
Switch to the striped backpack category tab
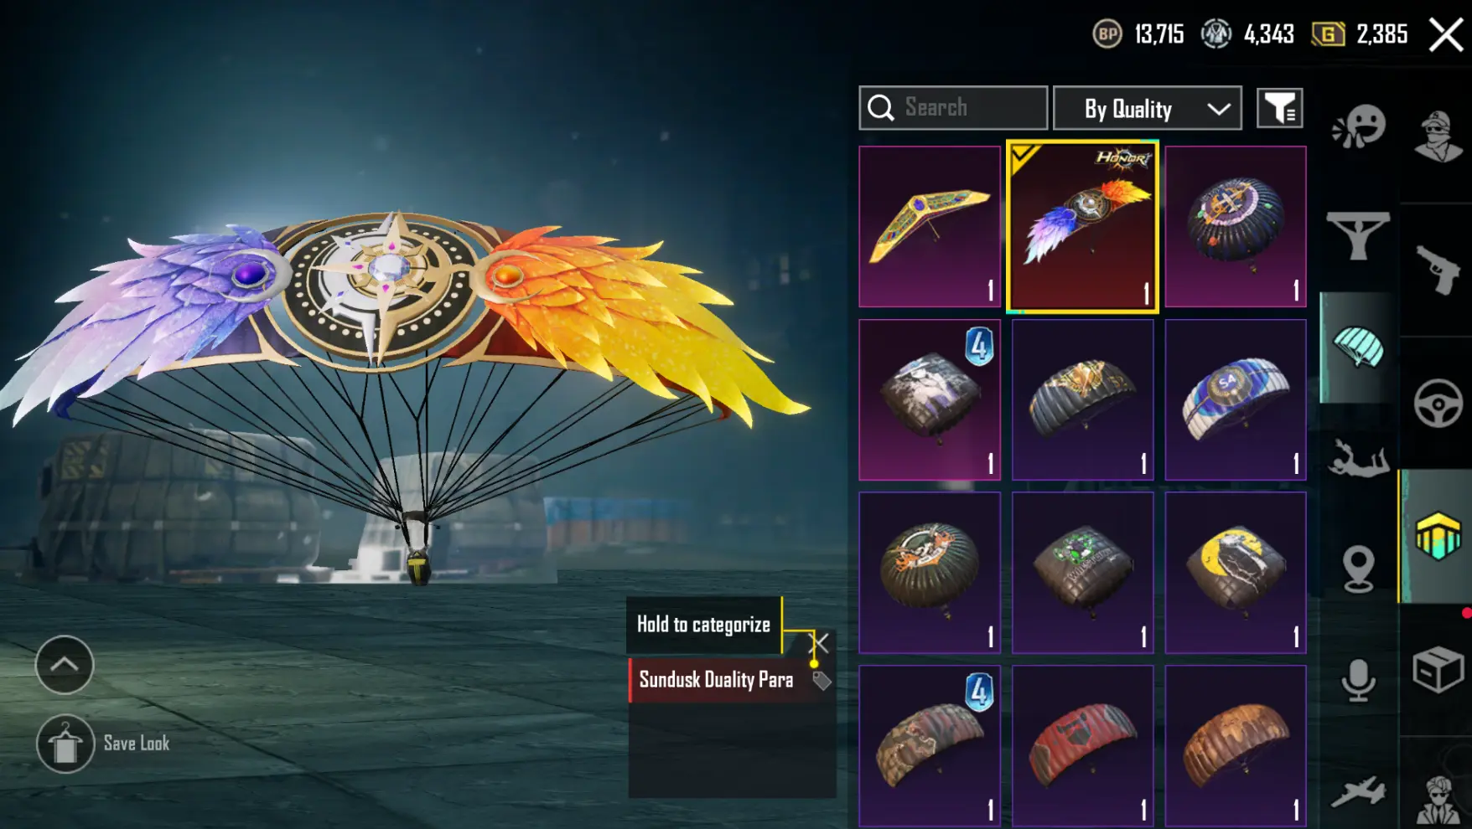[1438, 536]
